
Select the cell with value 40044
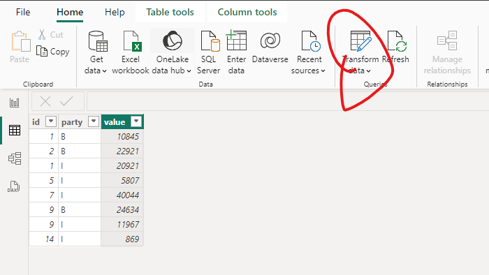[122, 195]
